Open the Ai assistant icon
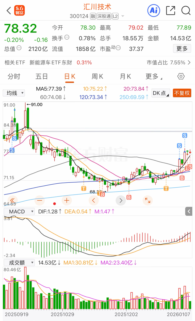The width and height of the screenshot is (195, 321). pyautogui.click(x=154, y=10)
